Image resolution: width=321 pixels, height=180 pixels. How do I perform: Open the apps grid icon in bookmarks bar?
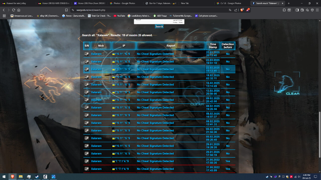[4, 16]
